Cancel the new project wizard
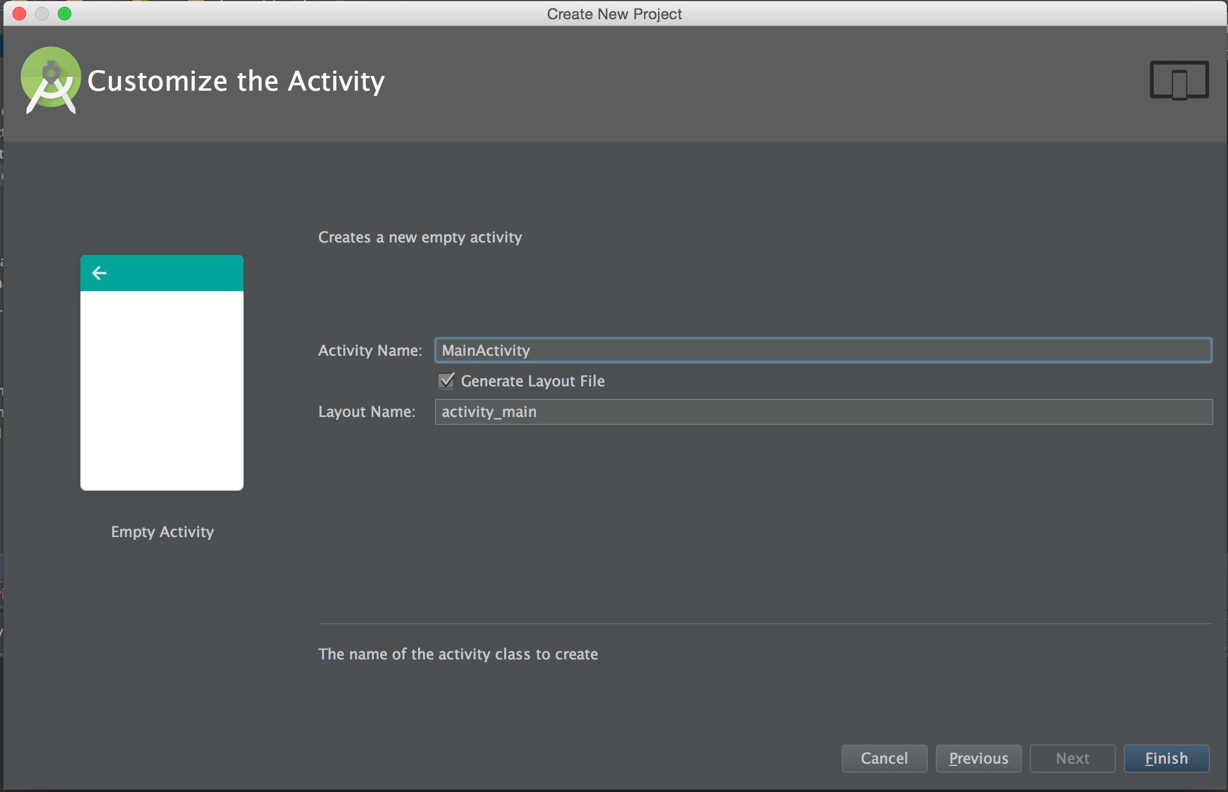This screenshot has height=792, width=1228. click(x=884, y=758)
